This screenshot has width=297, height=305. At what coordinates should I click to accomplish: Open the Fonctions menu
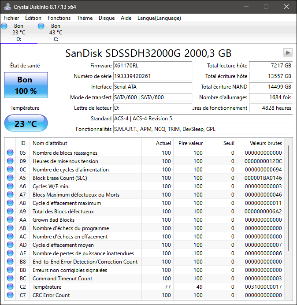click(x=59, y=18)
